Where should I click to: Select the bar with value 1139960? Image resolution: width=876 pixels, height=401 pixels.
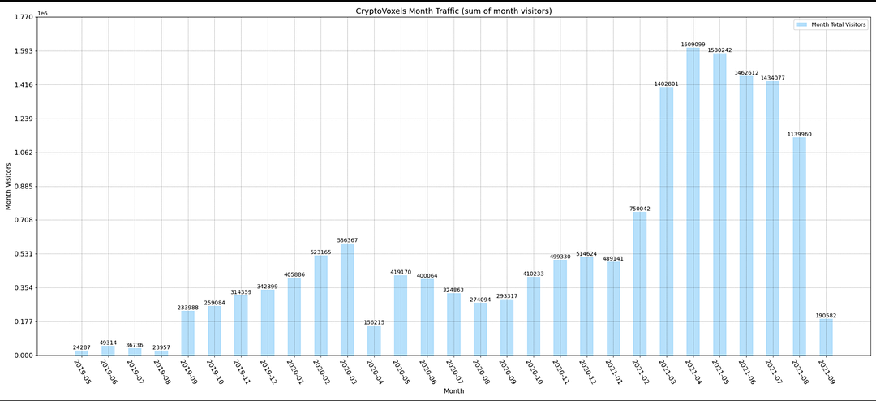799,246
